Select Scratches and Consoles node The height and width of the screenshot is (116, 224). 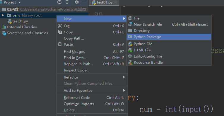pyautogui.click(x=28, y=33)
